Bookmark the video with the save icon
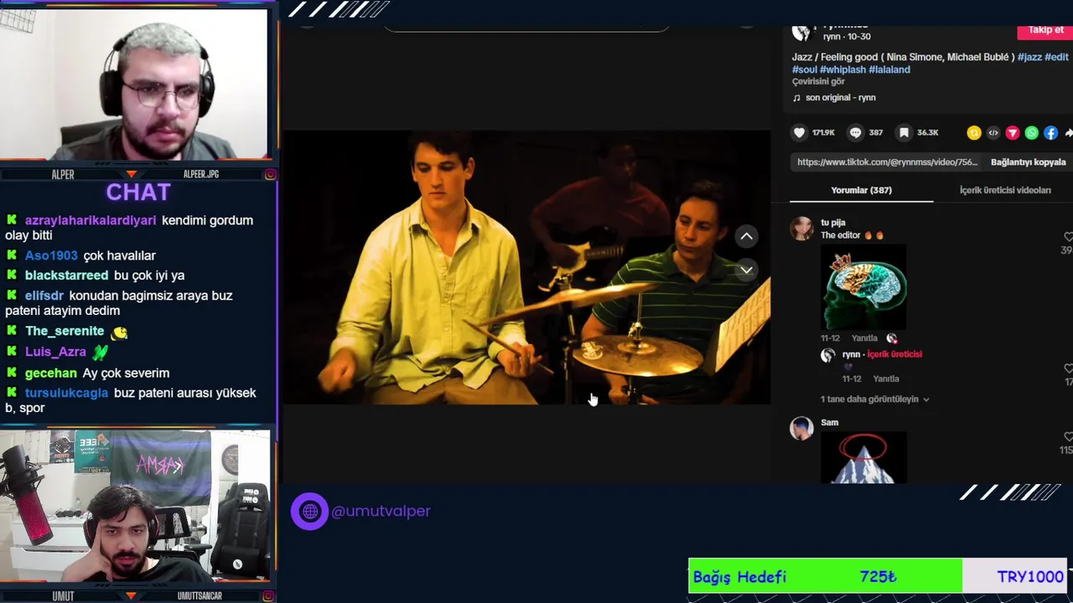This screenshot has height=603, width=1073. [904, 132]
